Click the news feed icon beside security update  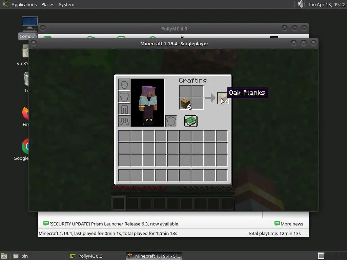coord(46,223)
